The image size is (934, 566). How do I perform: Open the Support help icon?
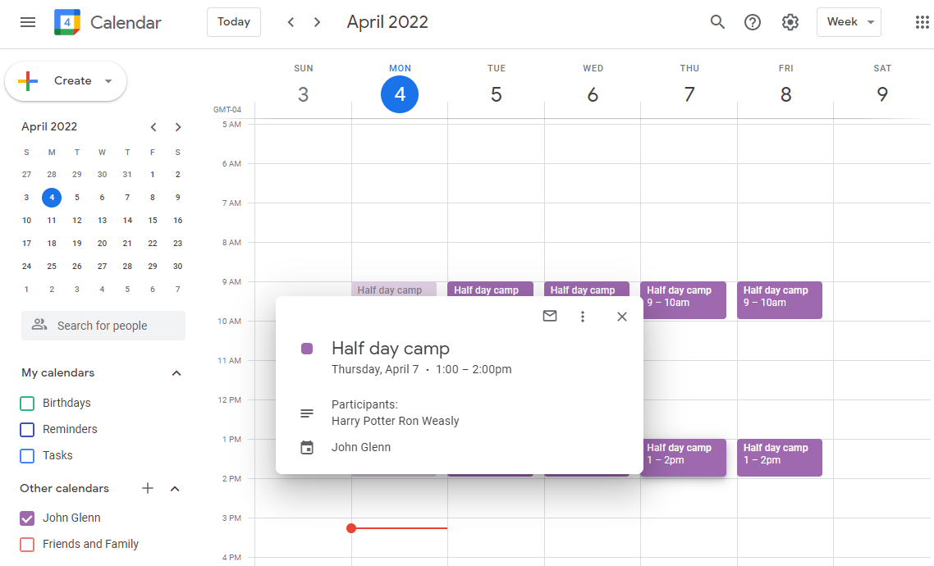(753, 22)
